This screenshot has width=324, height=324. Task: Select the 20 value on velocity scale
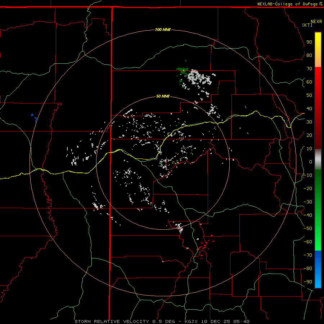309,135
